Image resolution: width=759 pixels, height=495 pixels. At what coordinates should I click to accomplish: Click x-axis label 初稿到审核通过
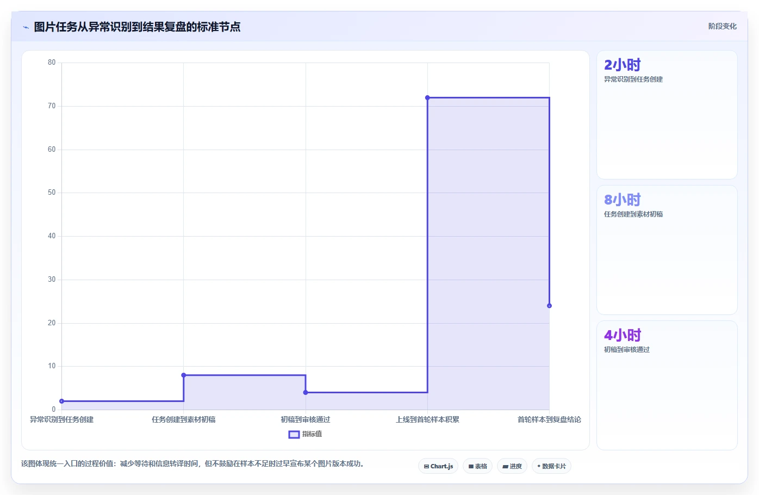[x=306, y=419]
